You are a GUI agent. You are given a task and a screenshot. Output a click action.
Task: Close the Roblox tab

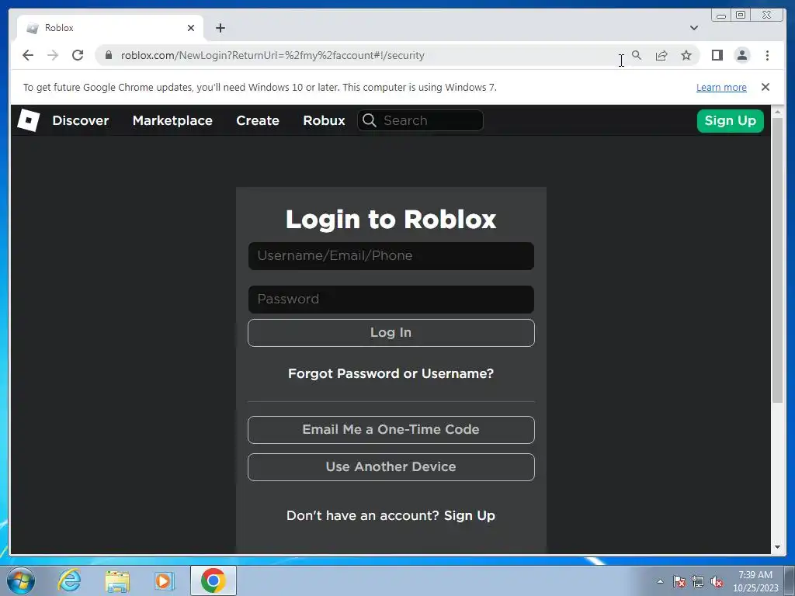coord(191,28)
